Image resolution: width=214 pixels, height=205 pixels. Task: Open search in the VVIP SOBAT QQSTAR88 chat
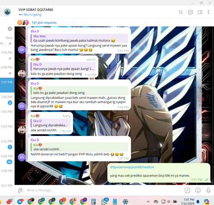181,12
